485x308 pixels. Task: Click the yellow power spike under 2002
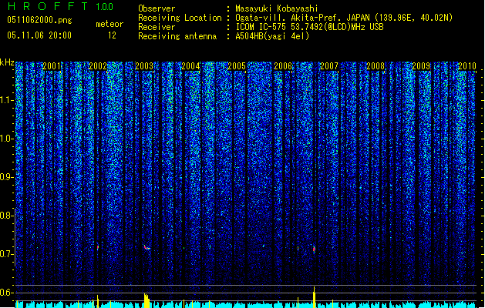click(98, 301)
